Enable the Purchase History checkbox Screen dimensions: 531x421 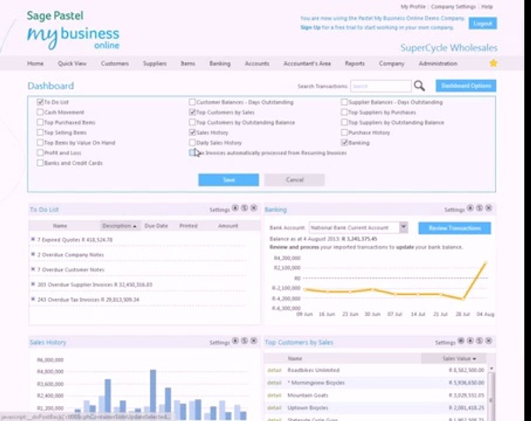pyautogui.click(x=344, y=132)
